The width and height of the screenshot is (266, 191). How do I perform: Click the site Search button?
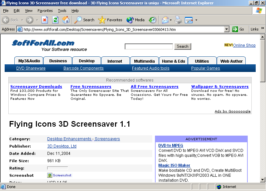tap(183, 46)
